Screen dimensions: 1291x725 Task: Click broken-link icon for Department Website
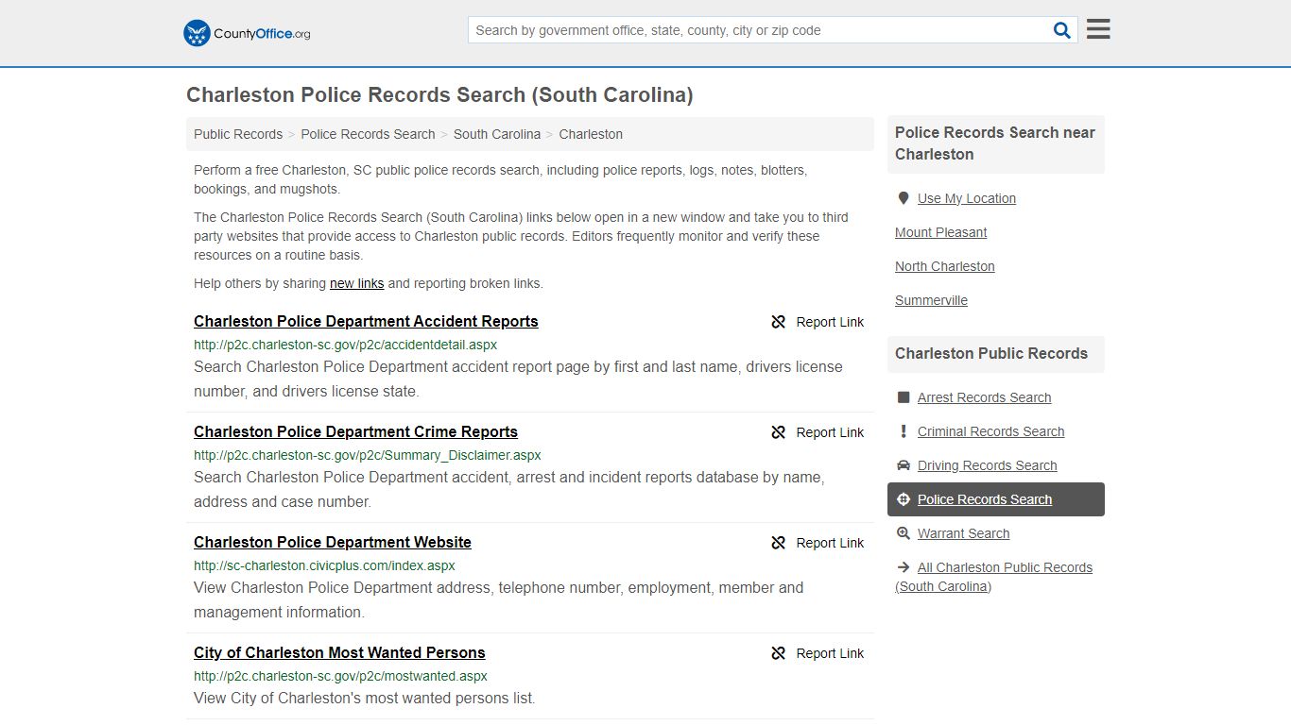tap(779, 543)
